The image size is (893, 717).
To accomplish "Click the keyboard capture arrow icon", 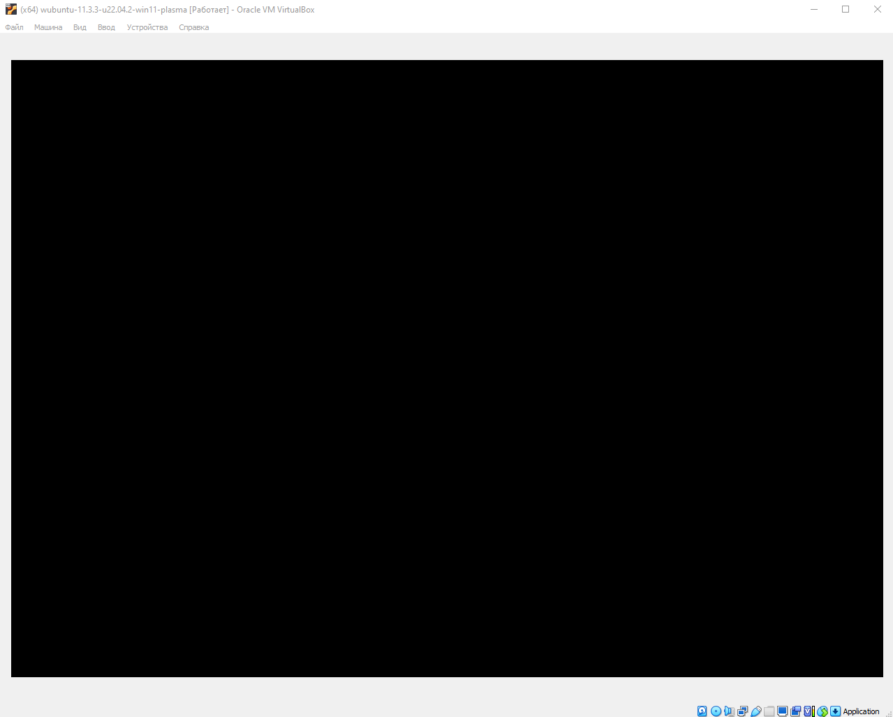I will pos(835,711).
